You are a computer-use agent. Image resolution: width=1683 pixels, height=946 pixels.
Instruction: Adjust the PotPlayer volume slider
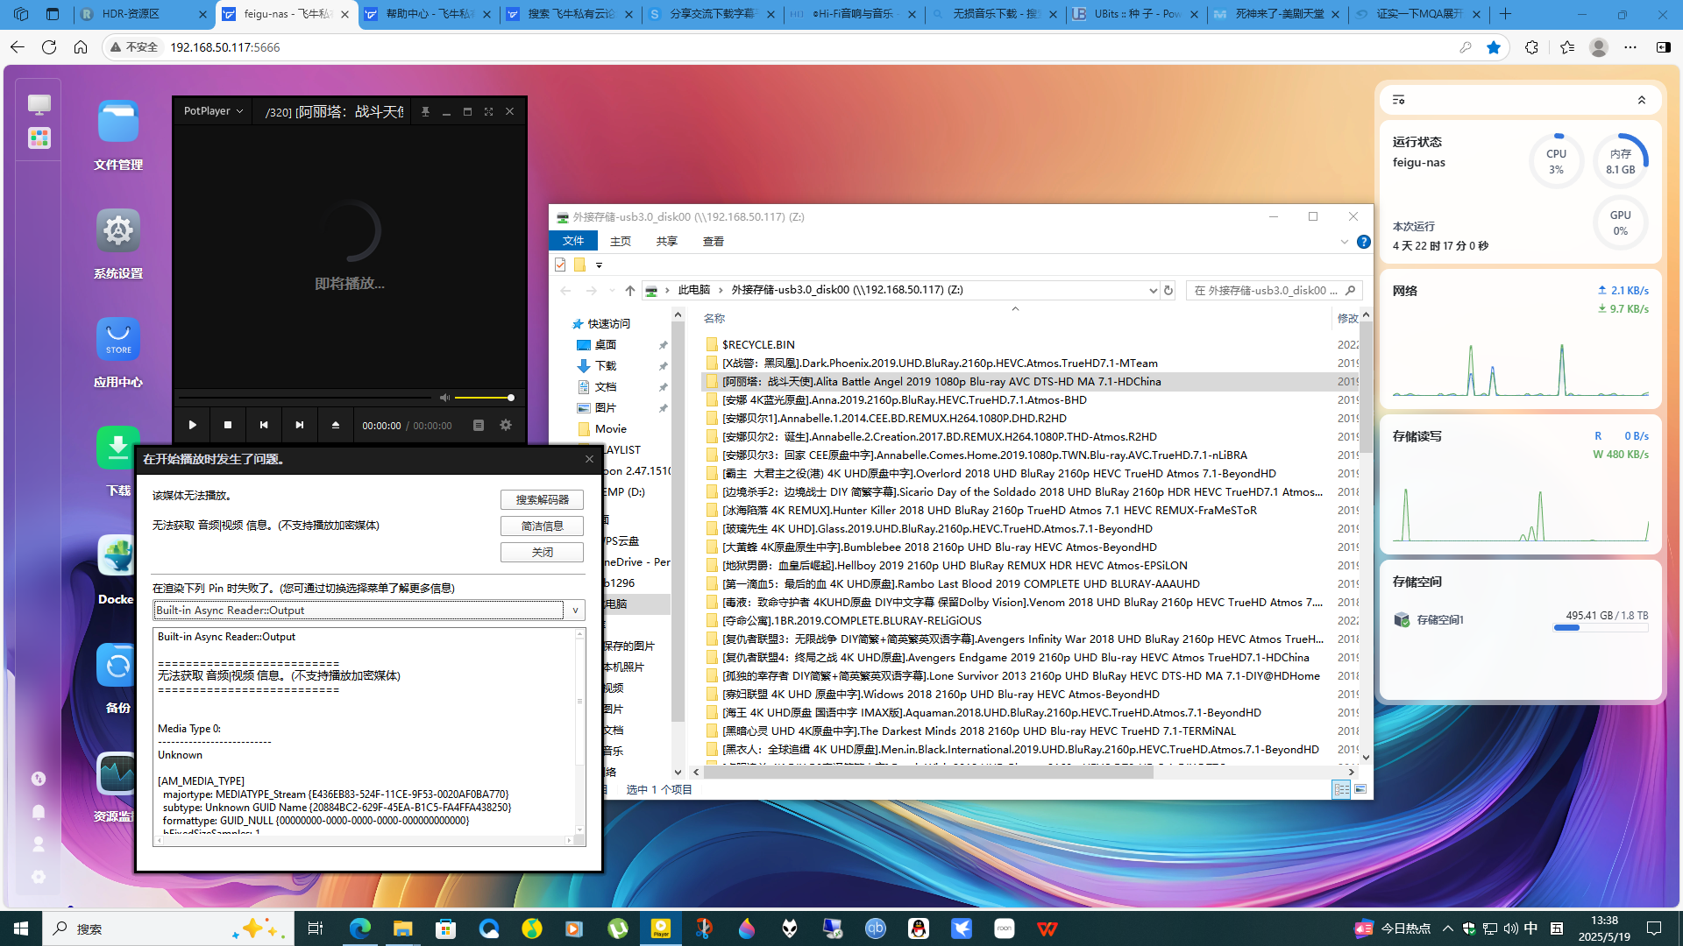[x=484, y=398]
